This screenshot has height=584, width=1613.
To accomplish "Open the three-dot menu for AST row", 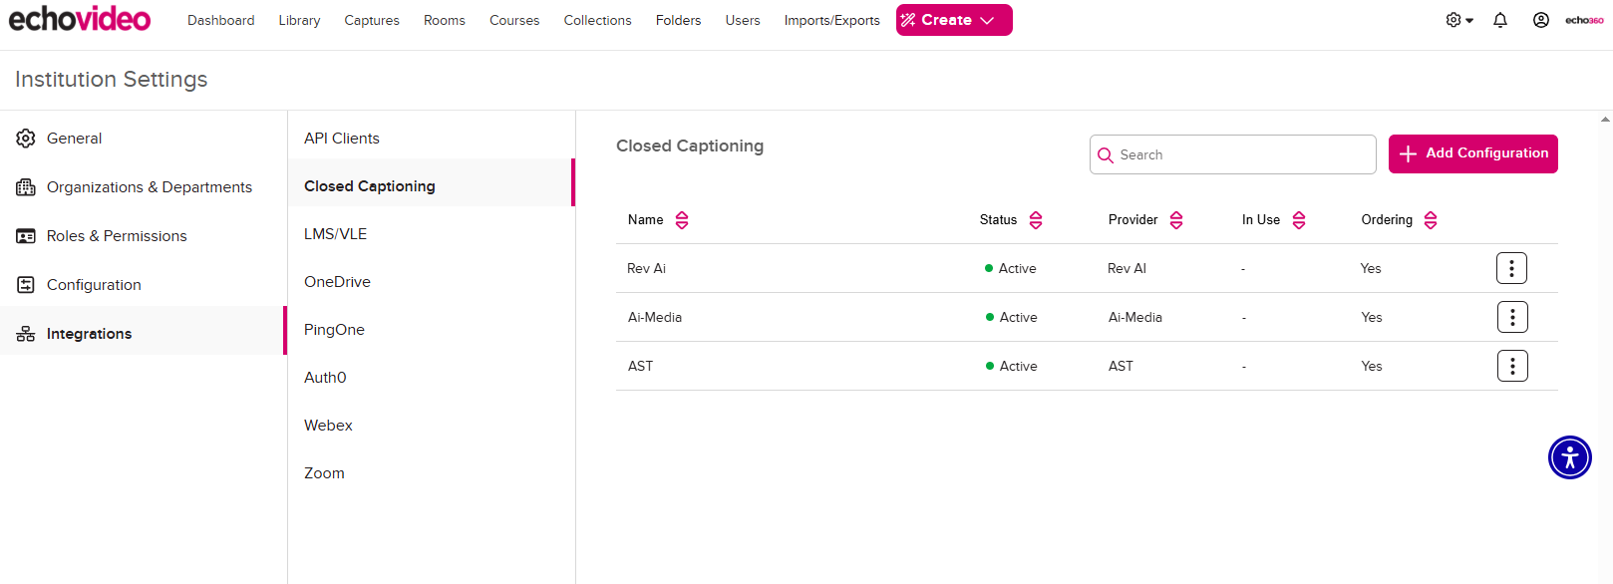I will pyautogui.click(x=1511, y=366).
